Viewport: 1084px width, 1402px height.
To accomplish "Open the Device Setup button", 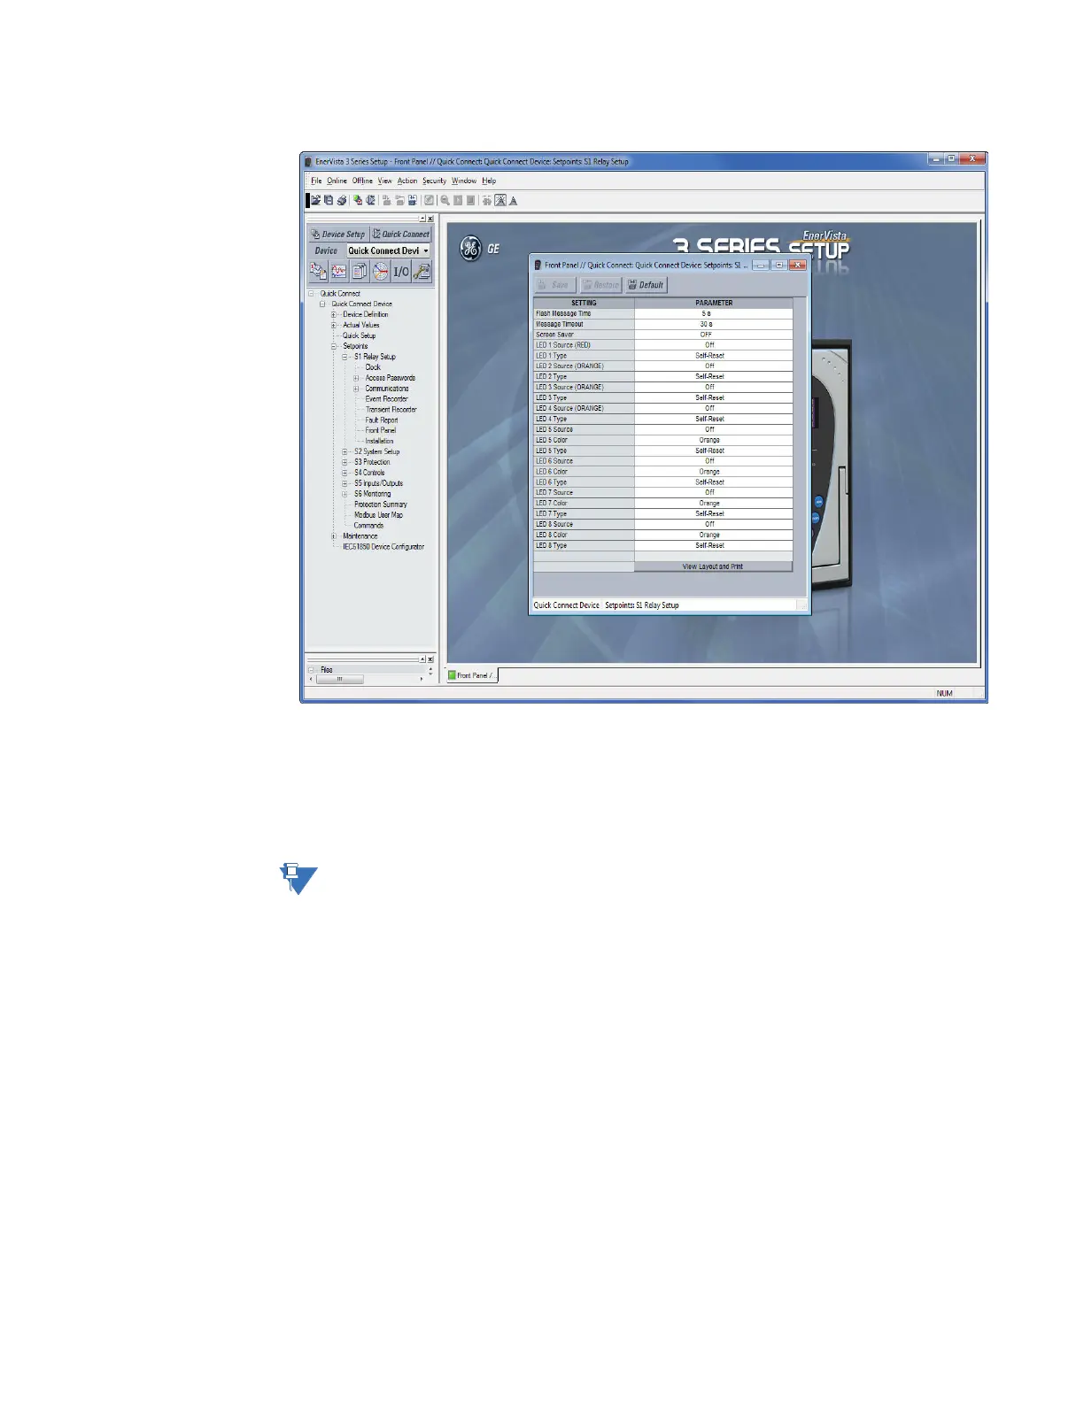I will pyautogui.click(x=338, y=235).
